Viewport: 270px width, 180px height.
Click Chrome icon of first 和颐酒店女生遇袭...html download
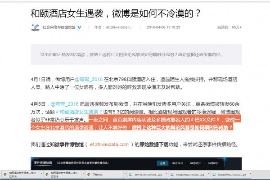pyautogui.click(x=5, y=175)
